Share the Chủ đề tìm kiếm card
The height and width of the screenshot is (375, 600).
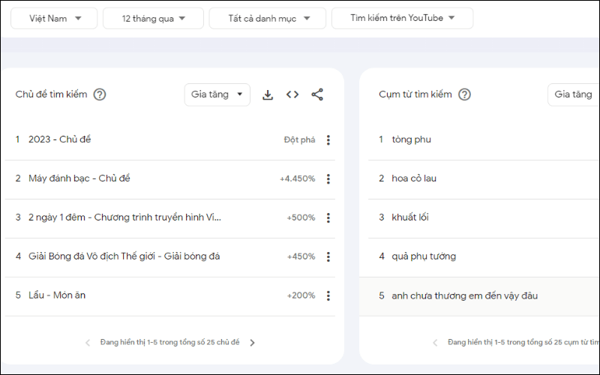317,94
